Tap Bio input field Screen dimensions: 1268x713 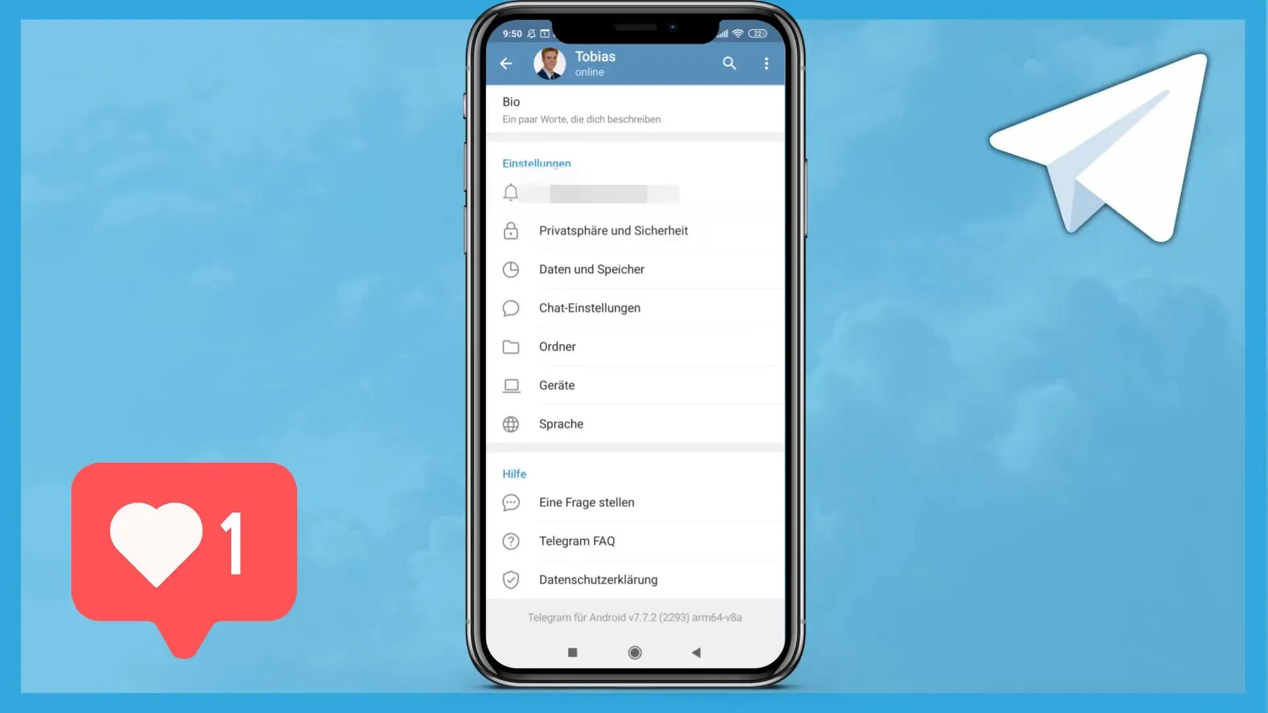[635, 110]
